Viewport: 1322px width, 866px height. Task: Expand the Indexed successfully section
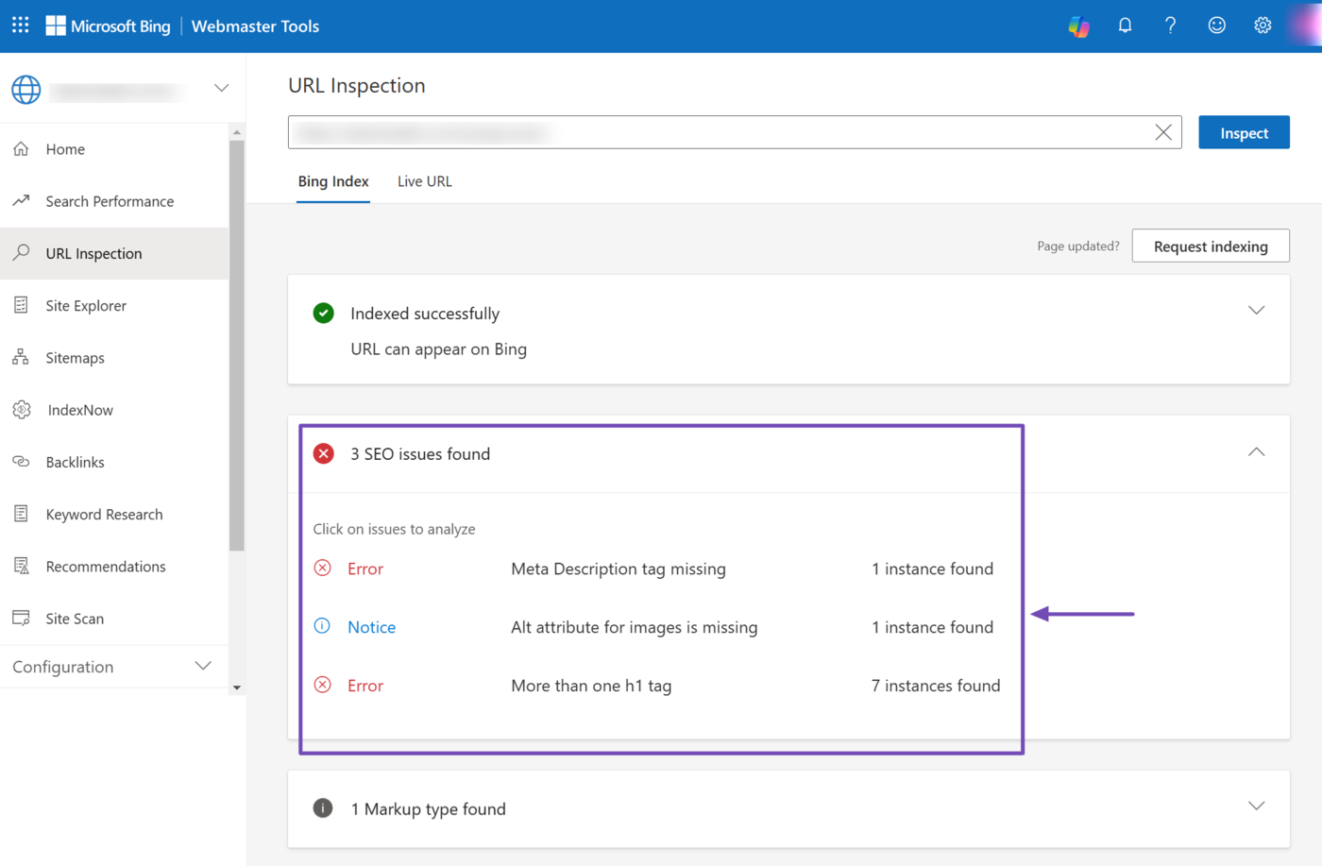[1256, 311]
